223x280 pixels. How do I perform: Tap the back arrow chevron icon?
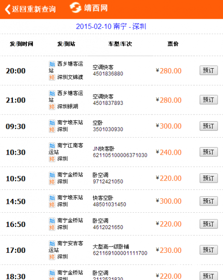pyautogui.click(x=8, y=9)
